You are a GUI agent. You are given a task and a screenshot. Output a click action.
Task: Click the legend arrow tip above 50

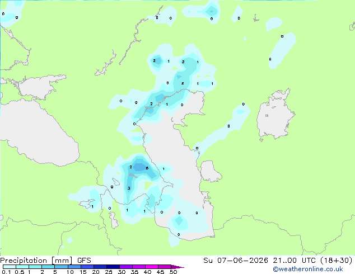tap(177, 267)
